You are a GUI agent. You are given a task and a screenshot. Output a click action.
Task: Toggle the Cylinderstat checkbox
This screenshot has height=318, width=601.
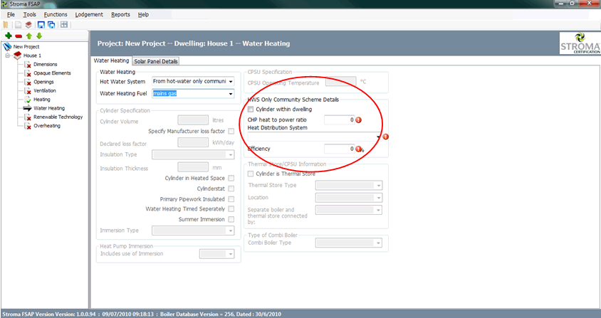click(231, 189)
